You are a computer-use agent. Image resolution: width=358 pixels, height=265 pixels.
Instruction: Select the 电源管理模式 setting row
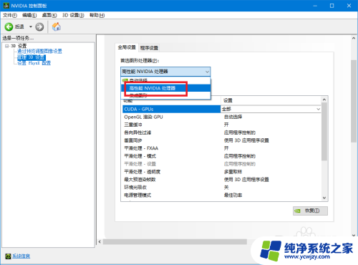pyautogui.click(x=221, y=196)
